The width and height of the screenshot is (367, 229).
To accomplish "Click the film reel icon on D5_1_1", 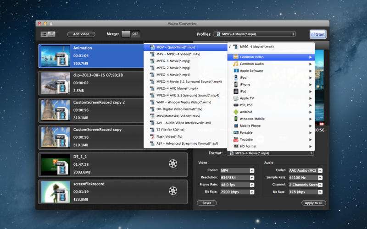I will pyautogui.click(x=173, y=164).
